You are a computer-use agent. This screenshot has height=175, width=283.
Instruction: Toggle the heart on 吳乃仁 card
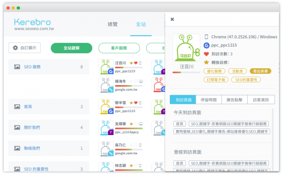pos(136,145)
